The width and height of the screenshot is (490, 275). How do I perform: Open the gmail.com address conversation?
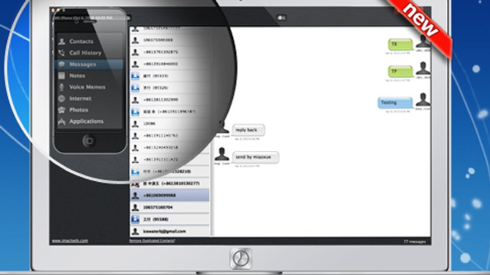(169, 231)
